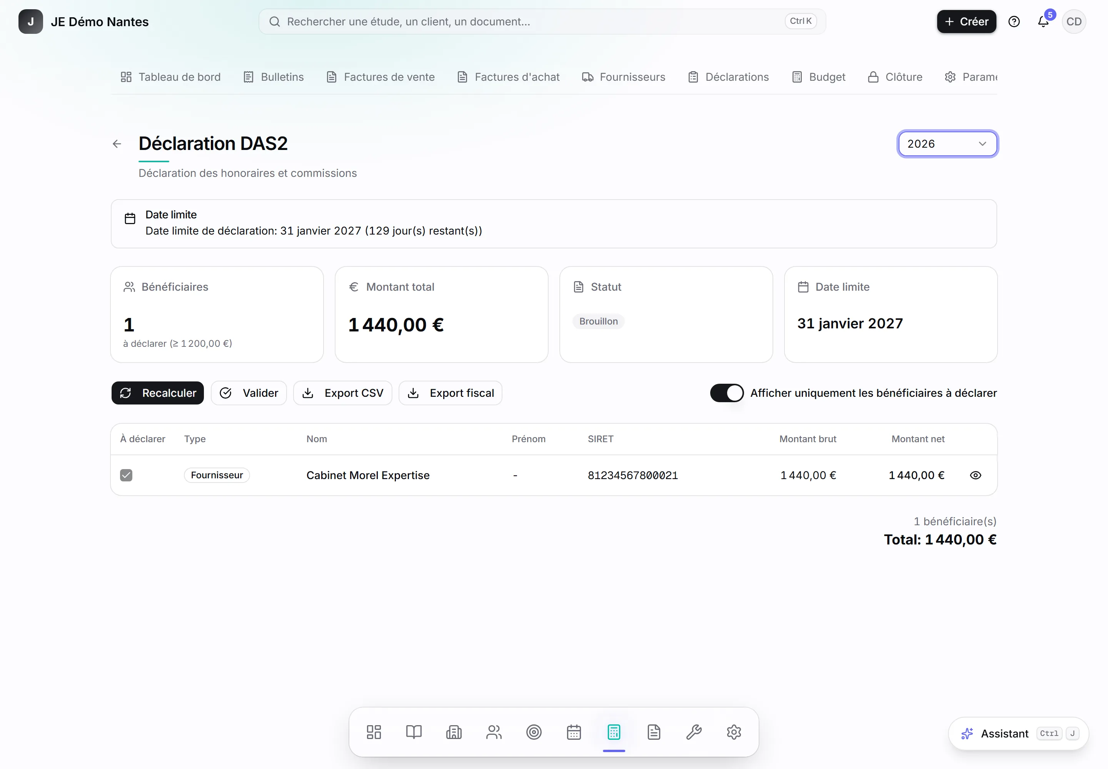The width and height of the screenshot is (1108, 769).
Task: Click the Prénom column header
Action: [529, 439]
